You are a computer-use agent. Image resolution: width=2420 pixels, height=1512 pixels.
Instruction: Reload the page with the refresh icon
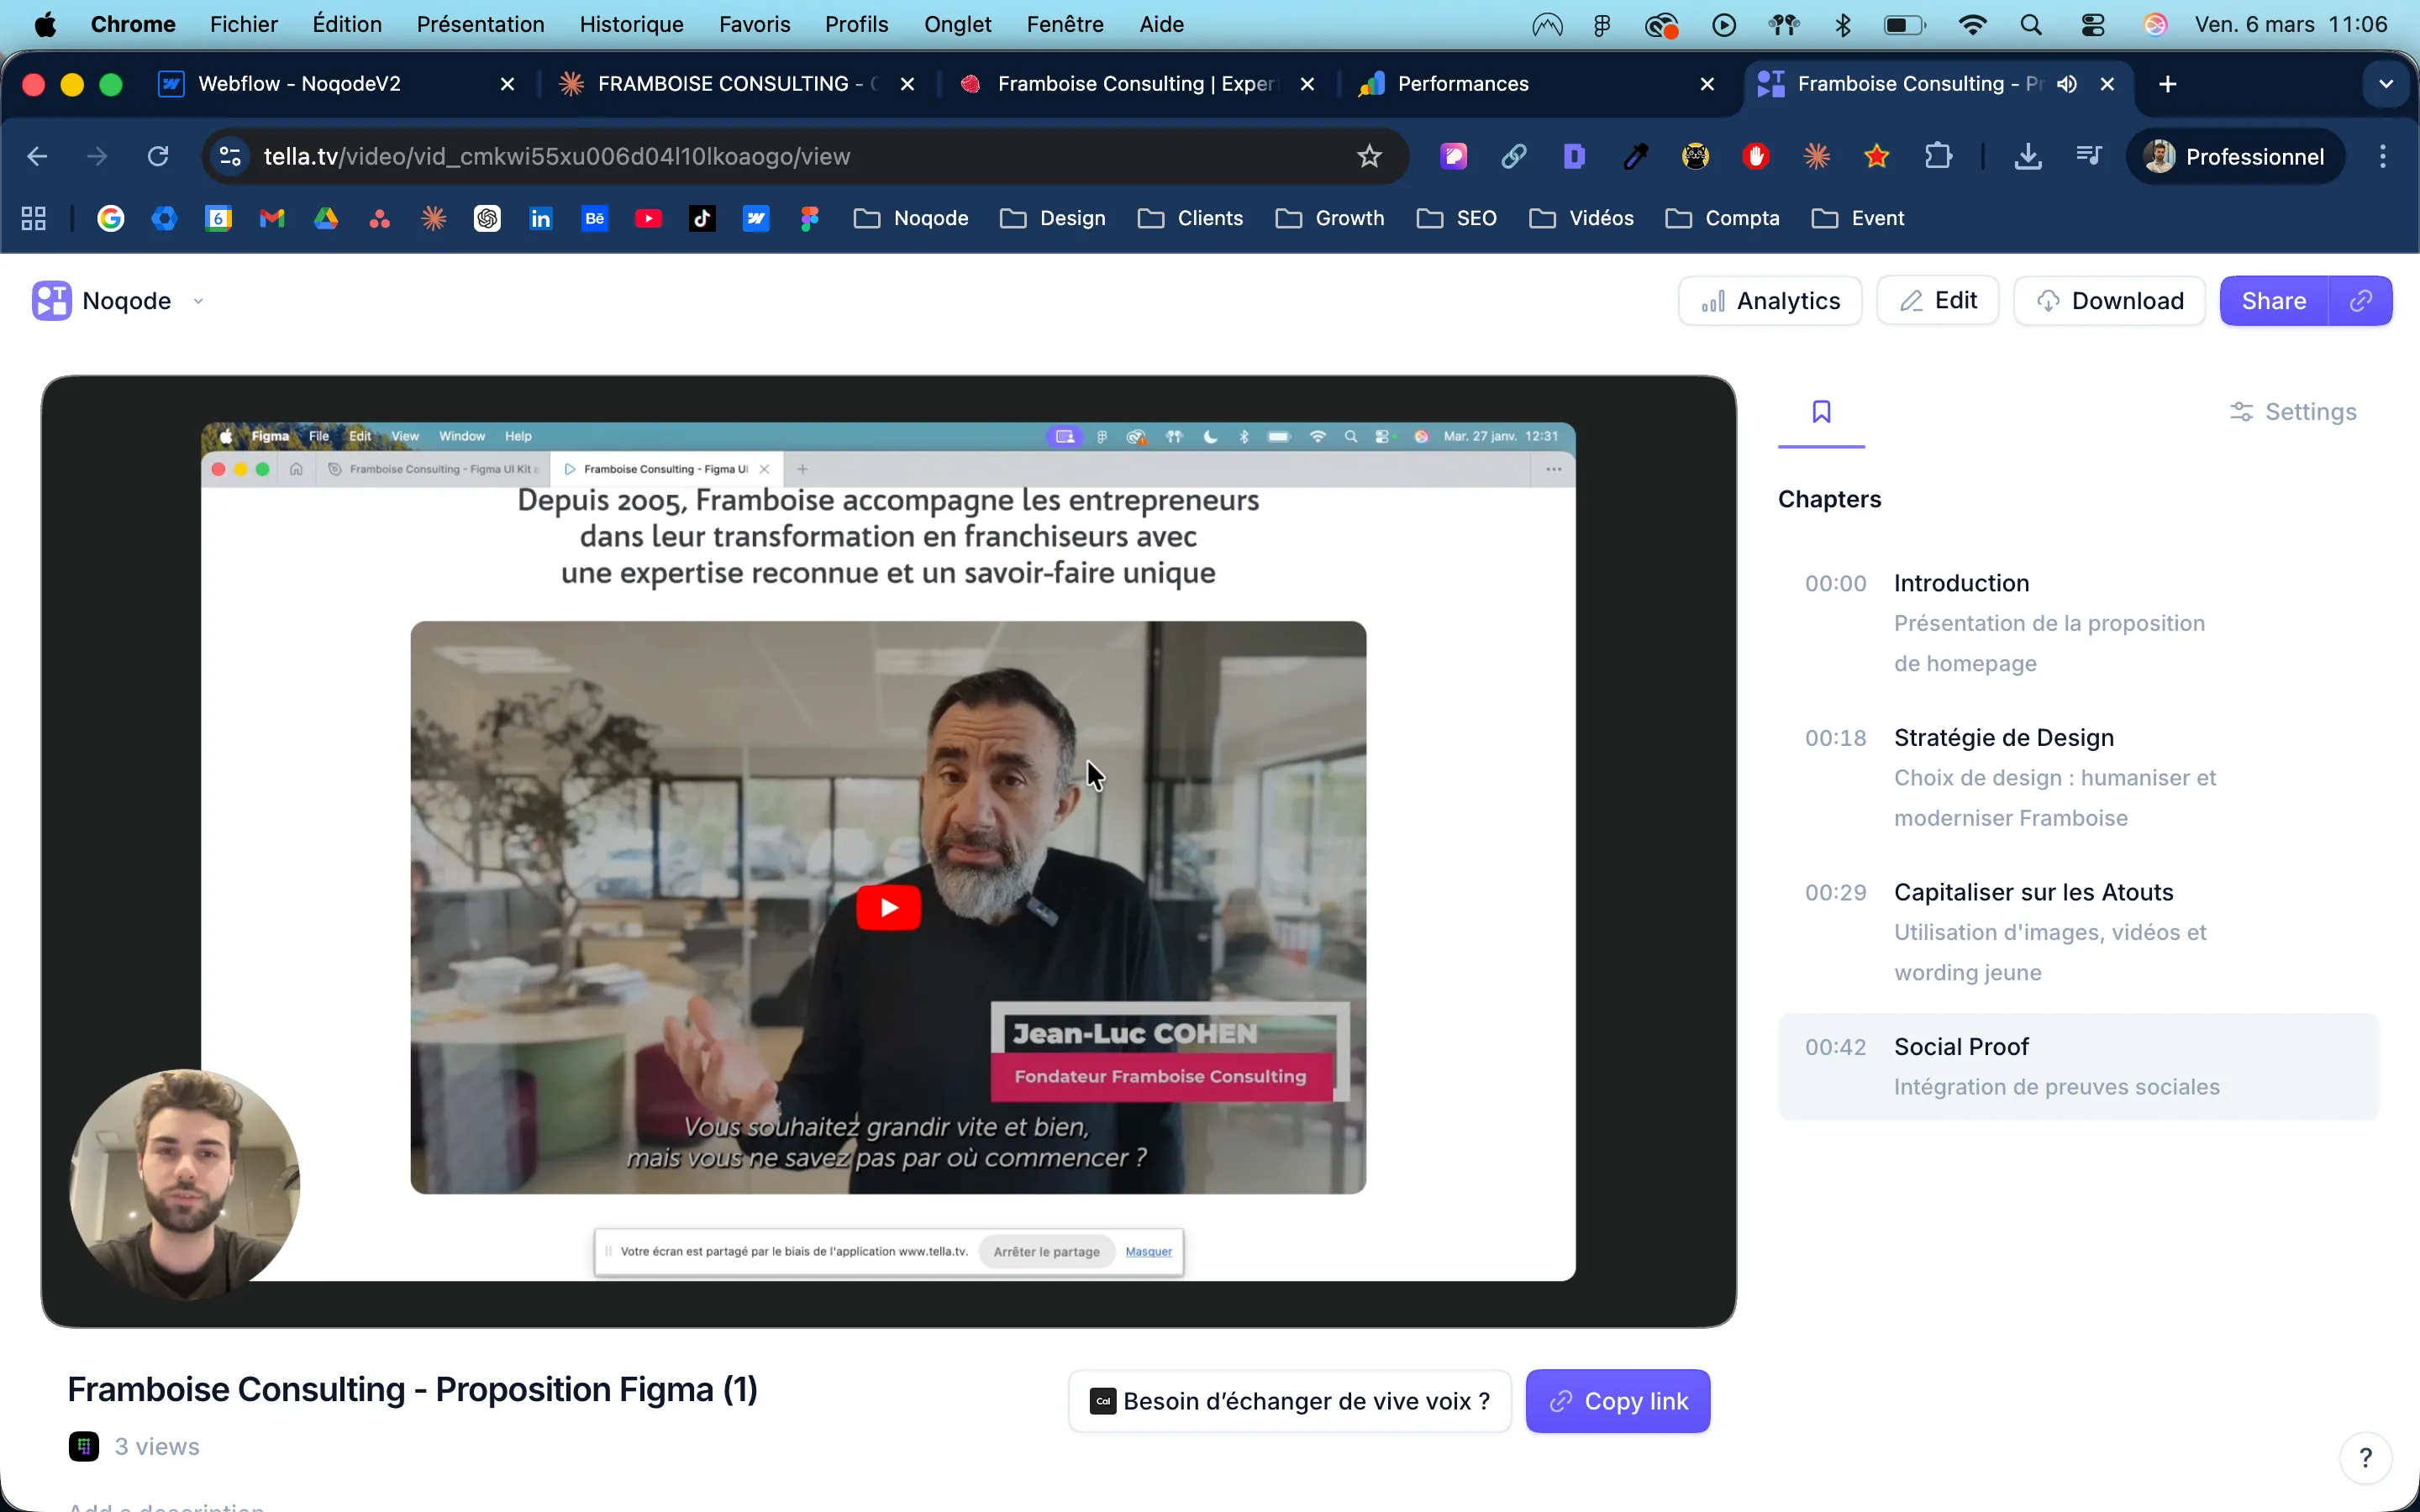click(x=158, y=156)
